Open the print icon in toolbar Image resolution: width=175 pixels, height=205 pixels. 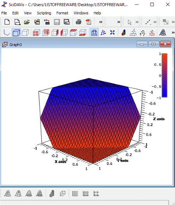pos(79,22)
